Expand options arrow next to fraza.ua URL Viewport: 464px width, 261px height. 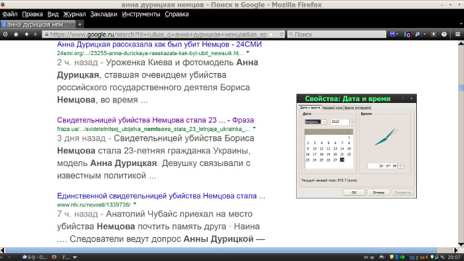(x=254, y=128)
